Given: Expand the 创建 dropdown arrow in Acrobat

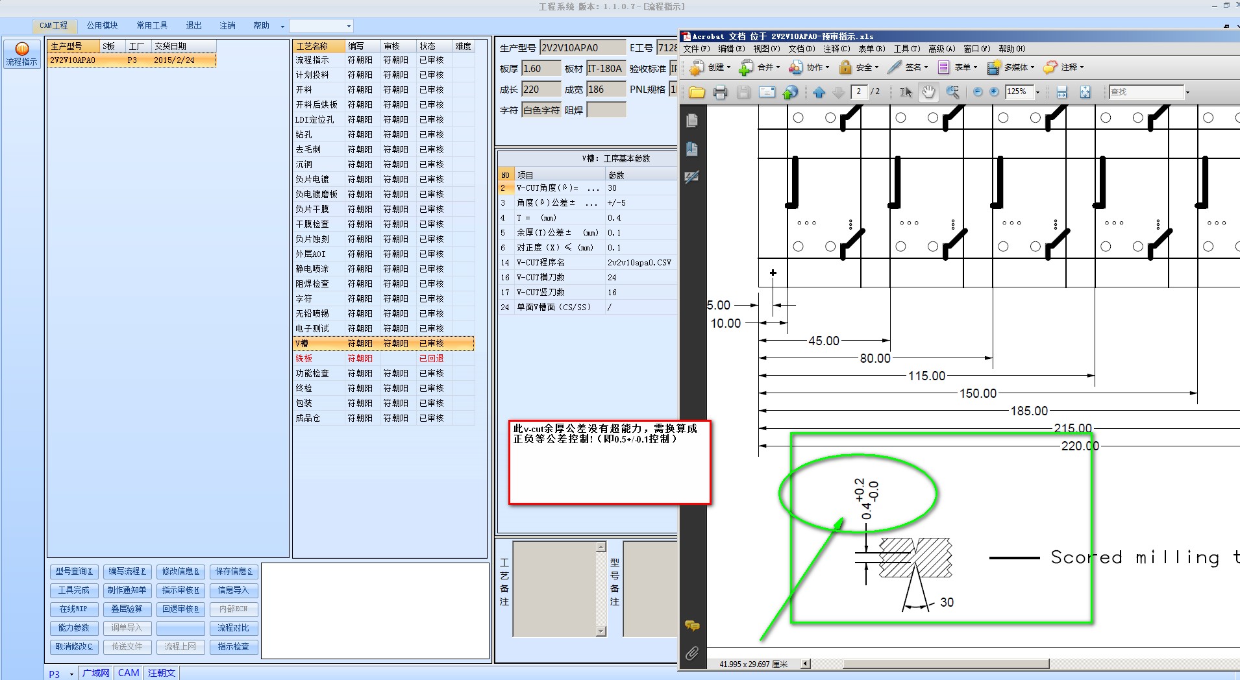Looking at the screenshot, I should point(728,67).
